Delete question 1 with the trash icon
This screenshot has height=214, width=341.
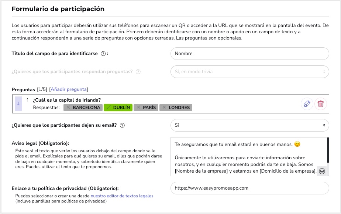pyautogui.click(x=321, y=104)
